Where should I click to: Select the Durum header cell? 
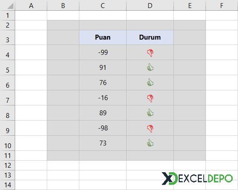click(150, 37)
